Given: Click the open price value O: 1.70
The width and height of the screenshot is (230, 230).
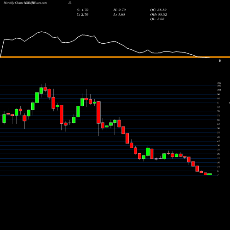Looking at the screenshot, I should (x=82, y=10).
